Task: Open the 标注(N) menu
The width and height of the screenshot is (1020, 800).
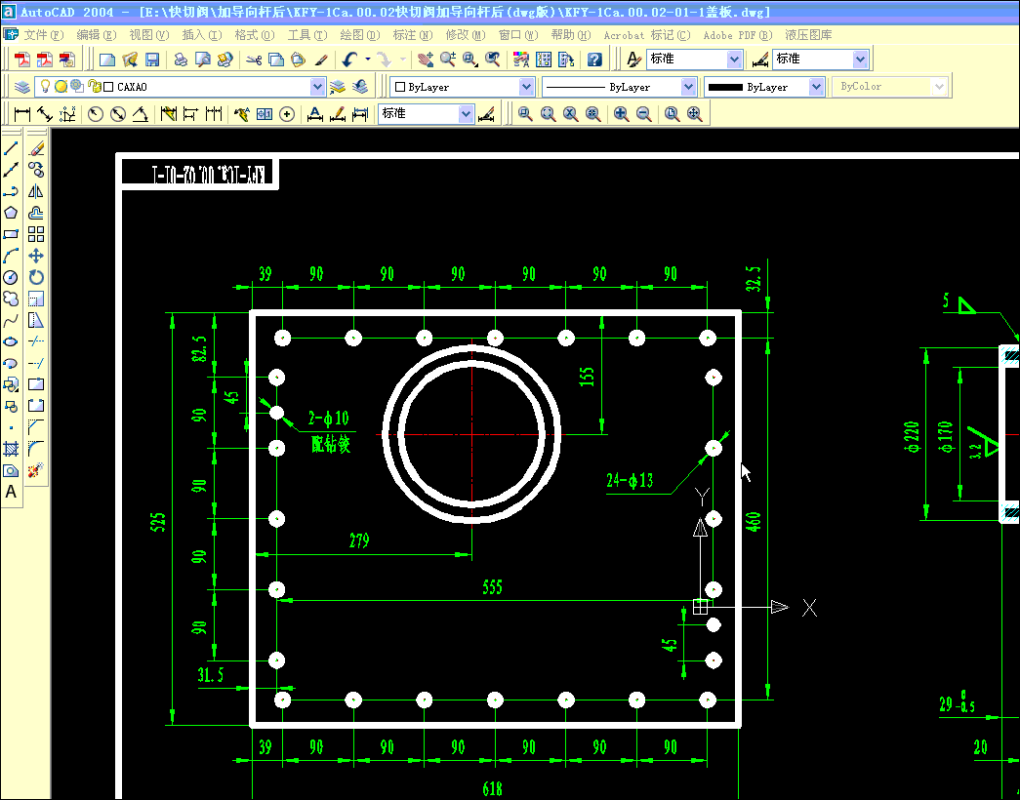Action: pyautogui.click(x=413, y=35)
